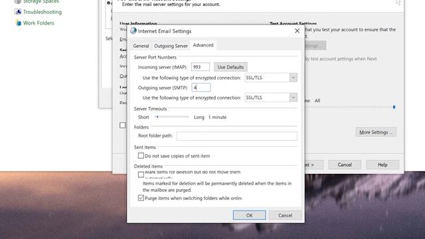Screen dimensions: 425x239
Task: Uncheck Purge items when switching folders
Action: coord(141,198)
